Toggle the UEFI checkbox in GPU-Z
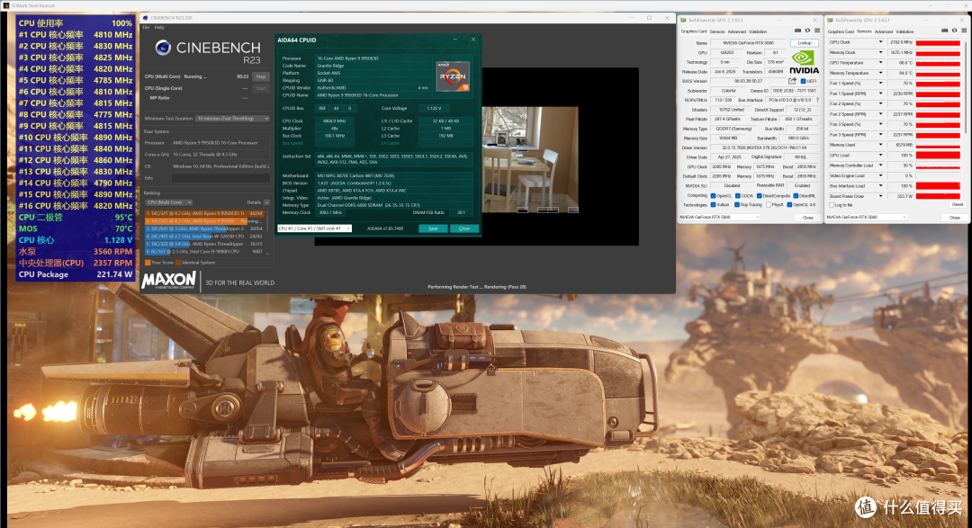The image size is (972, 528). (x=804, y=81)
